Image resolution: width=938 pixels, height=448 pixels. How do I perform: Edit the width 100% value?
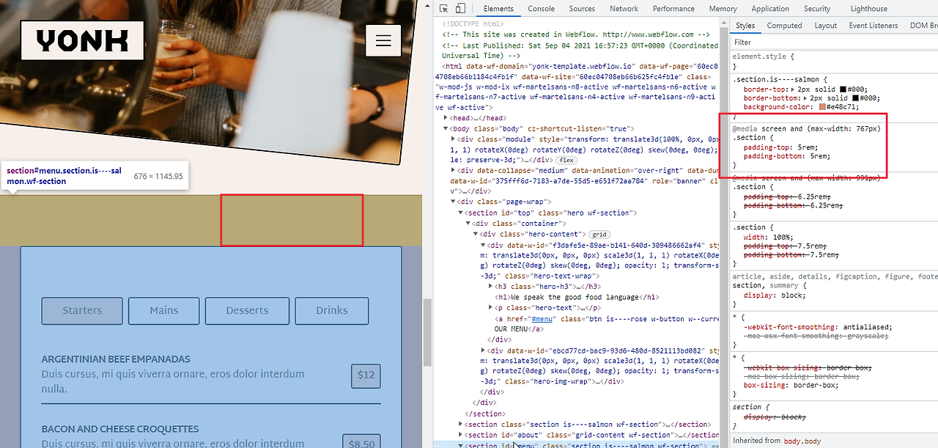(x=783, y=237)
